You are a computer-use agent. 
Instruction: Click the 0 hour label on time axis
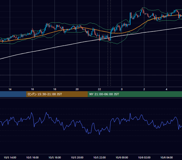click(x=122, y=89)
